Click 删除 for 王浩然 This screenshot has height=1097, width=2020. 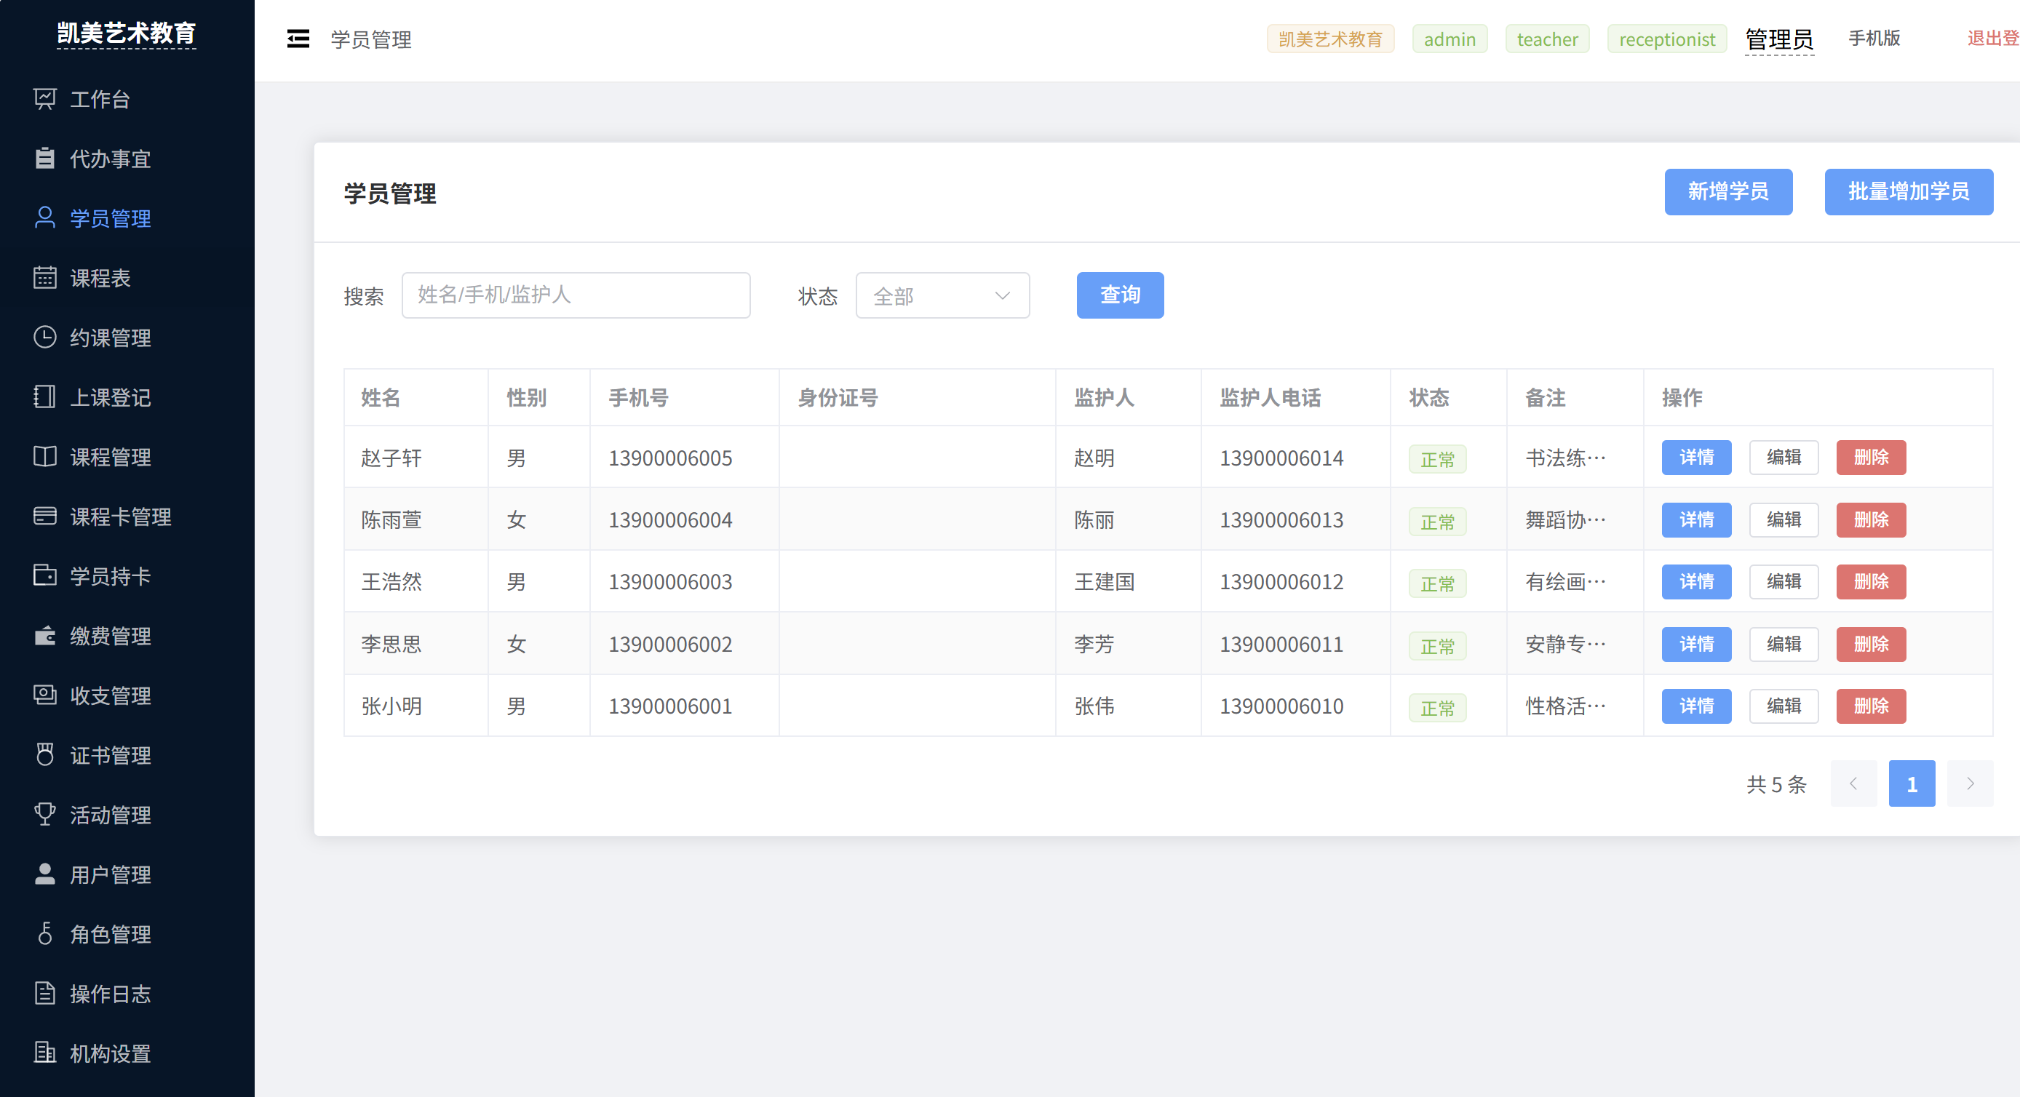tap(1871, 582)
